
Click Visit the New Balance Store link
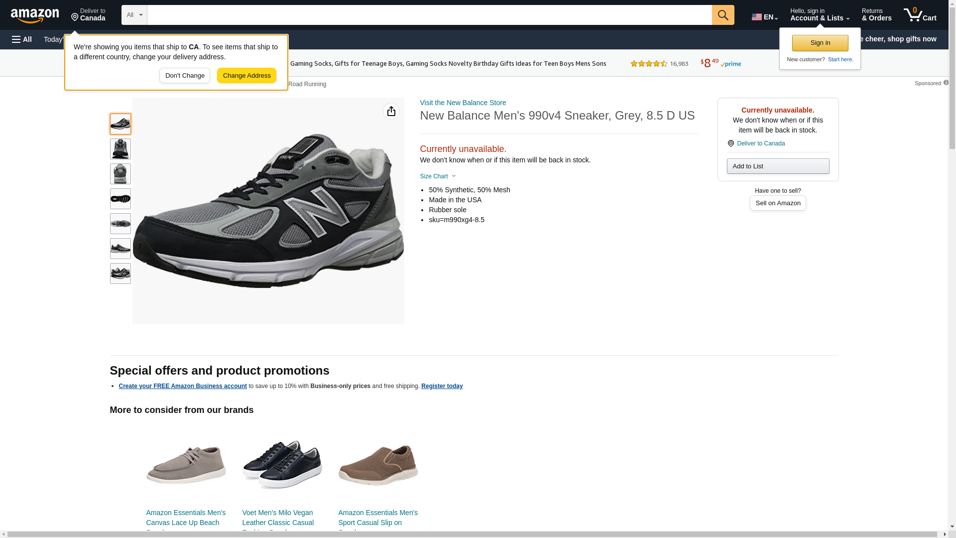coord(463,103)
